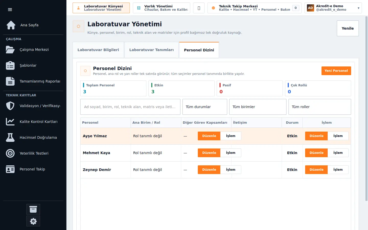This screenshot has width=368, height=230.
Task: Click the Ana Birim / Rol column header
Action: tap(156, 123)
